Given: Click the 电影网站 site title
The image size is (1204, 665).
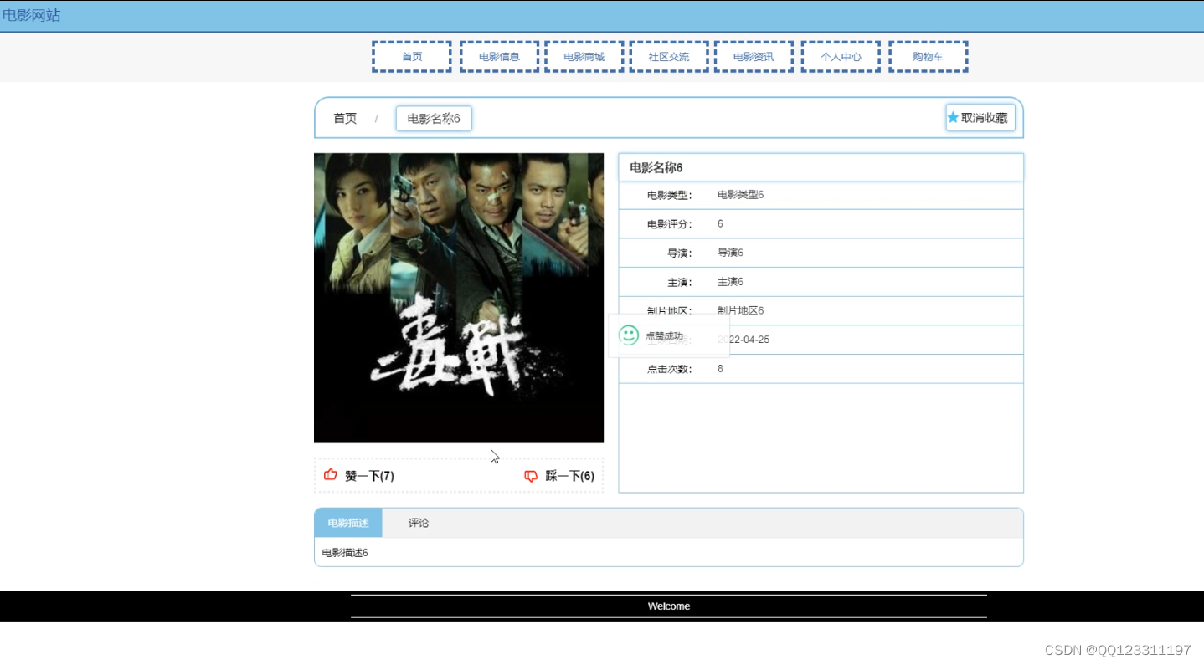Looking at the screenshot, I should [x=31, y=15].
